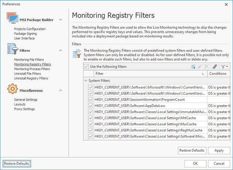Click the page-level Restore Defaults button beside Apply
The image size is (233, 170).
pos(192,151)
